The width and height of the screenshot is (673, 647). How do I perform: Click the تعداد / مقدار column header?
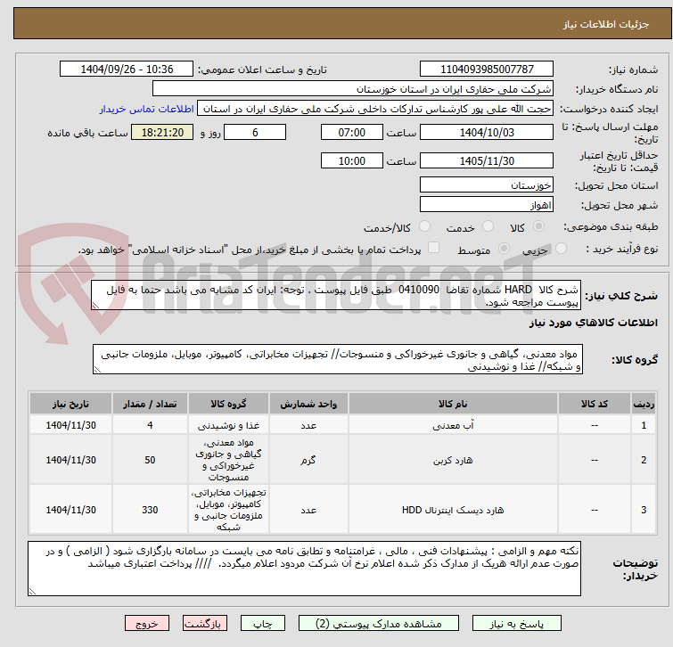pyautogui.click(x=150, y=404)
